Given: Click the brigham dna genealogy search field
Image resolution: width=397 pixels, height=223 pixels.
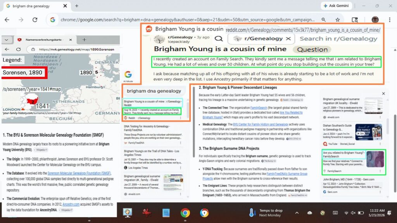Looking at the screenshot, I should 154,91.
